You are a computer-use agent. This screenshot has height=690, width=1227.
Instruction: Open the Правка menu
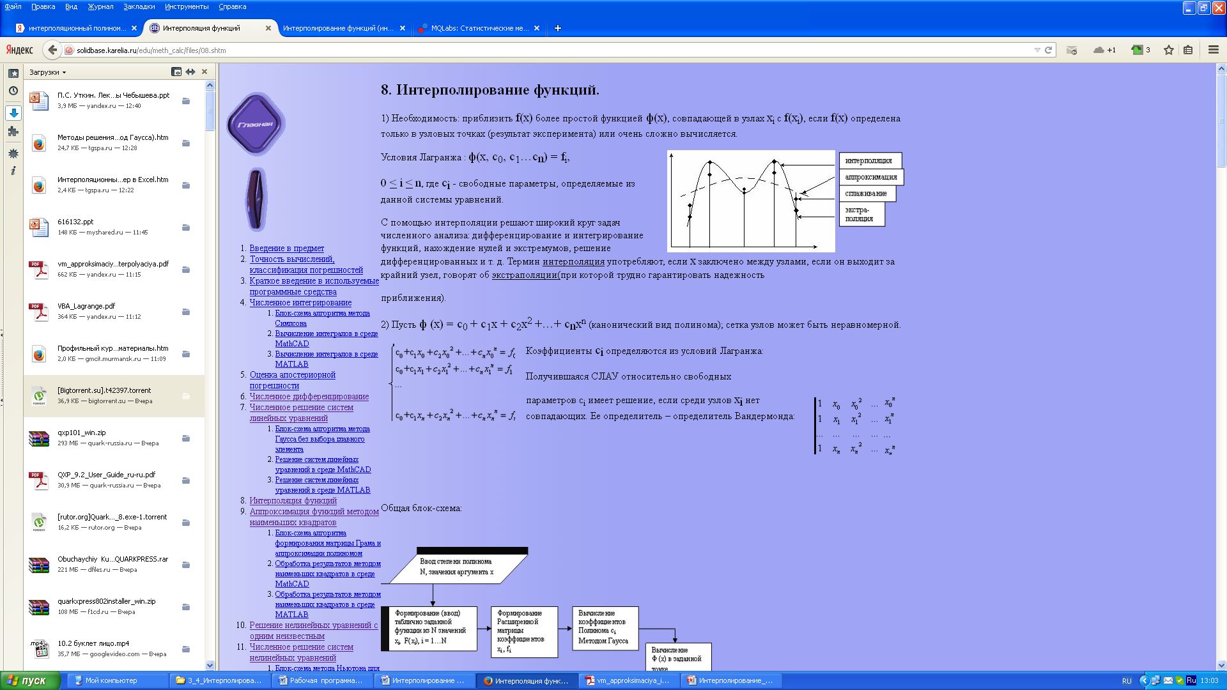click(43, 6)
